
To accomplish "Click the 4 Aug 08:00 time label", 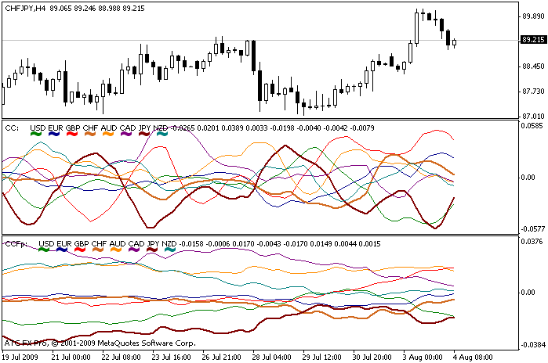I will (474, 358).
